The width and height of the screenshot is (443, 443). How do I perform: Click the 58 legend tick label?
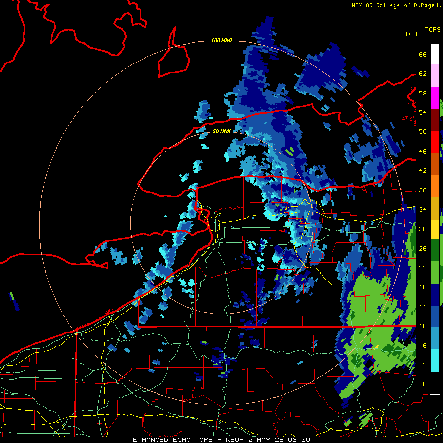point(423,93)
